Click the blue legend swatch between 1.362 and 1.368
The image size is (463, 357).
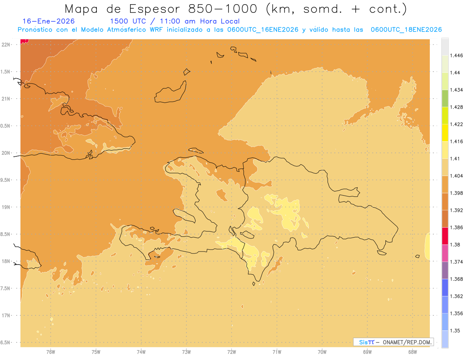445,288
